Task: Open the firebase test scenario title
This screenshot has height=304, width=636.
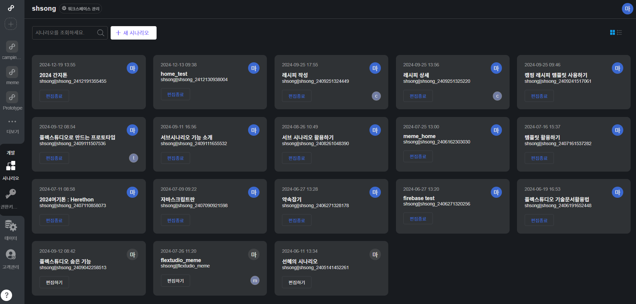Action: (x=419, y=198)
